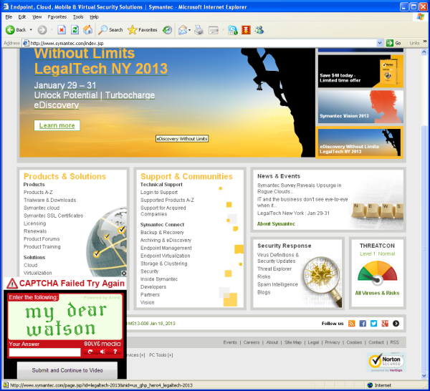
Task: Expand the PC Tools [+] footer section
Action: pos(161,354)
